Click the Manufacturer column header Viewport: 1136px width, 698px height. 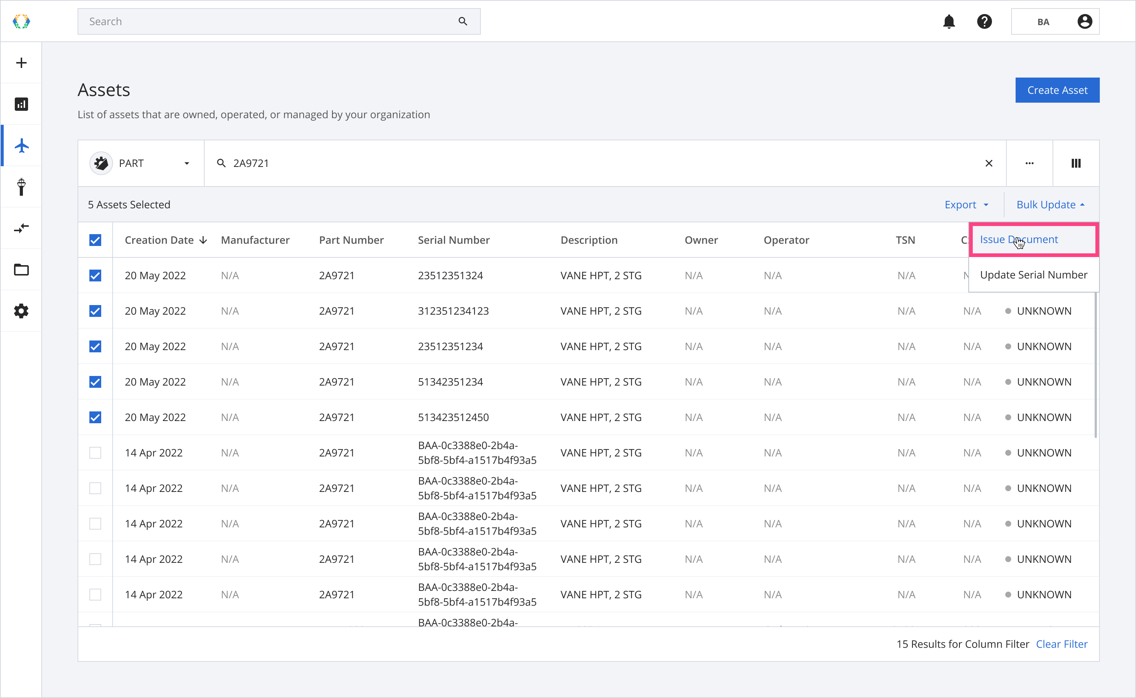coord(255,240)
